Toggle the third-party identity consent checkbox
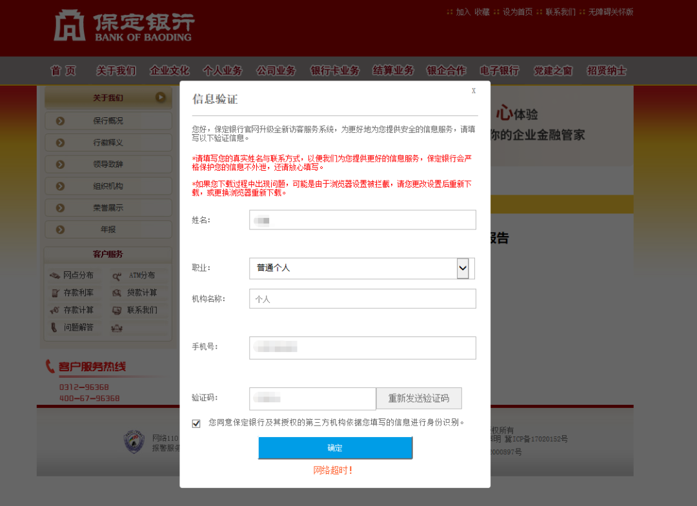Image resolution: width=697 pixels, height=506 pixels. point(196,423)
